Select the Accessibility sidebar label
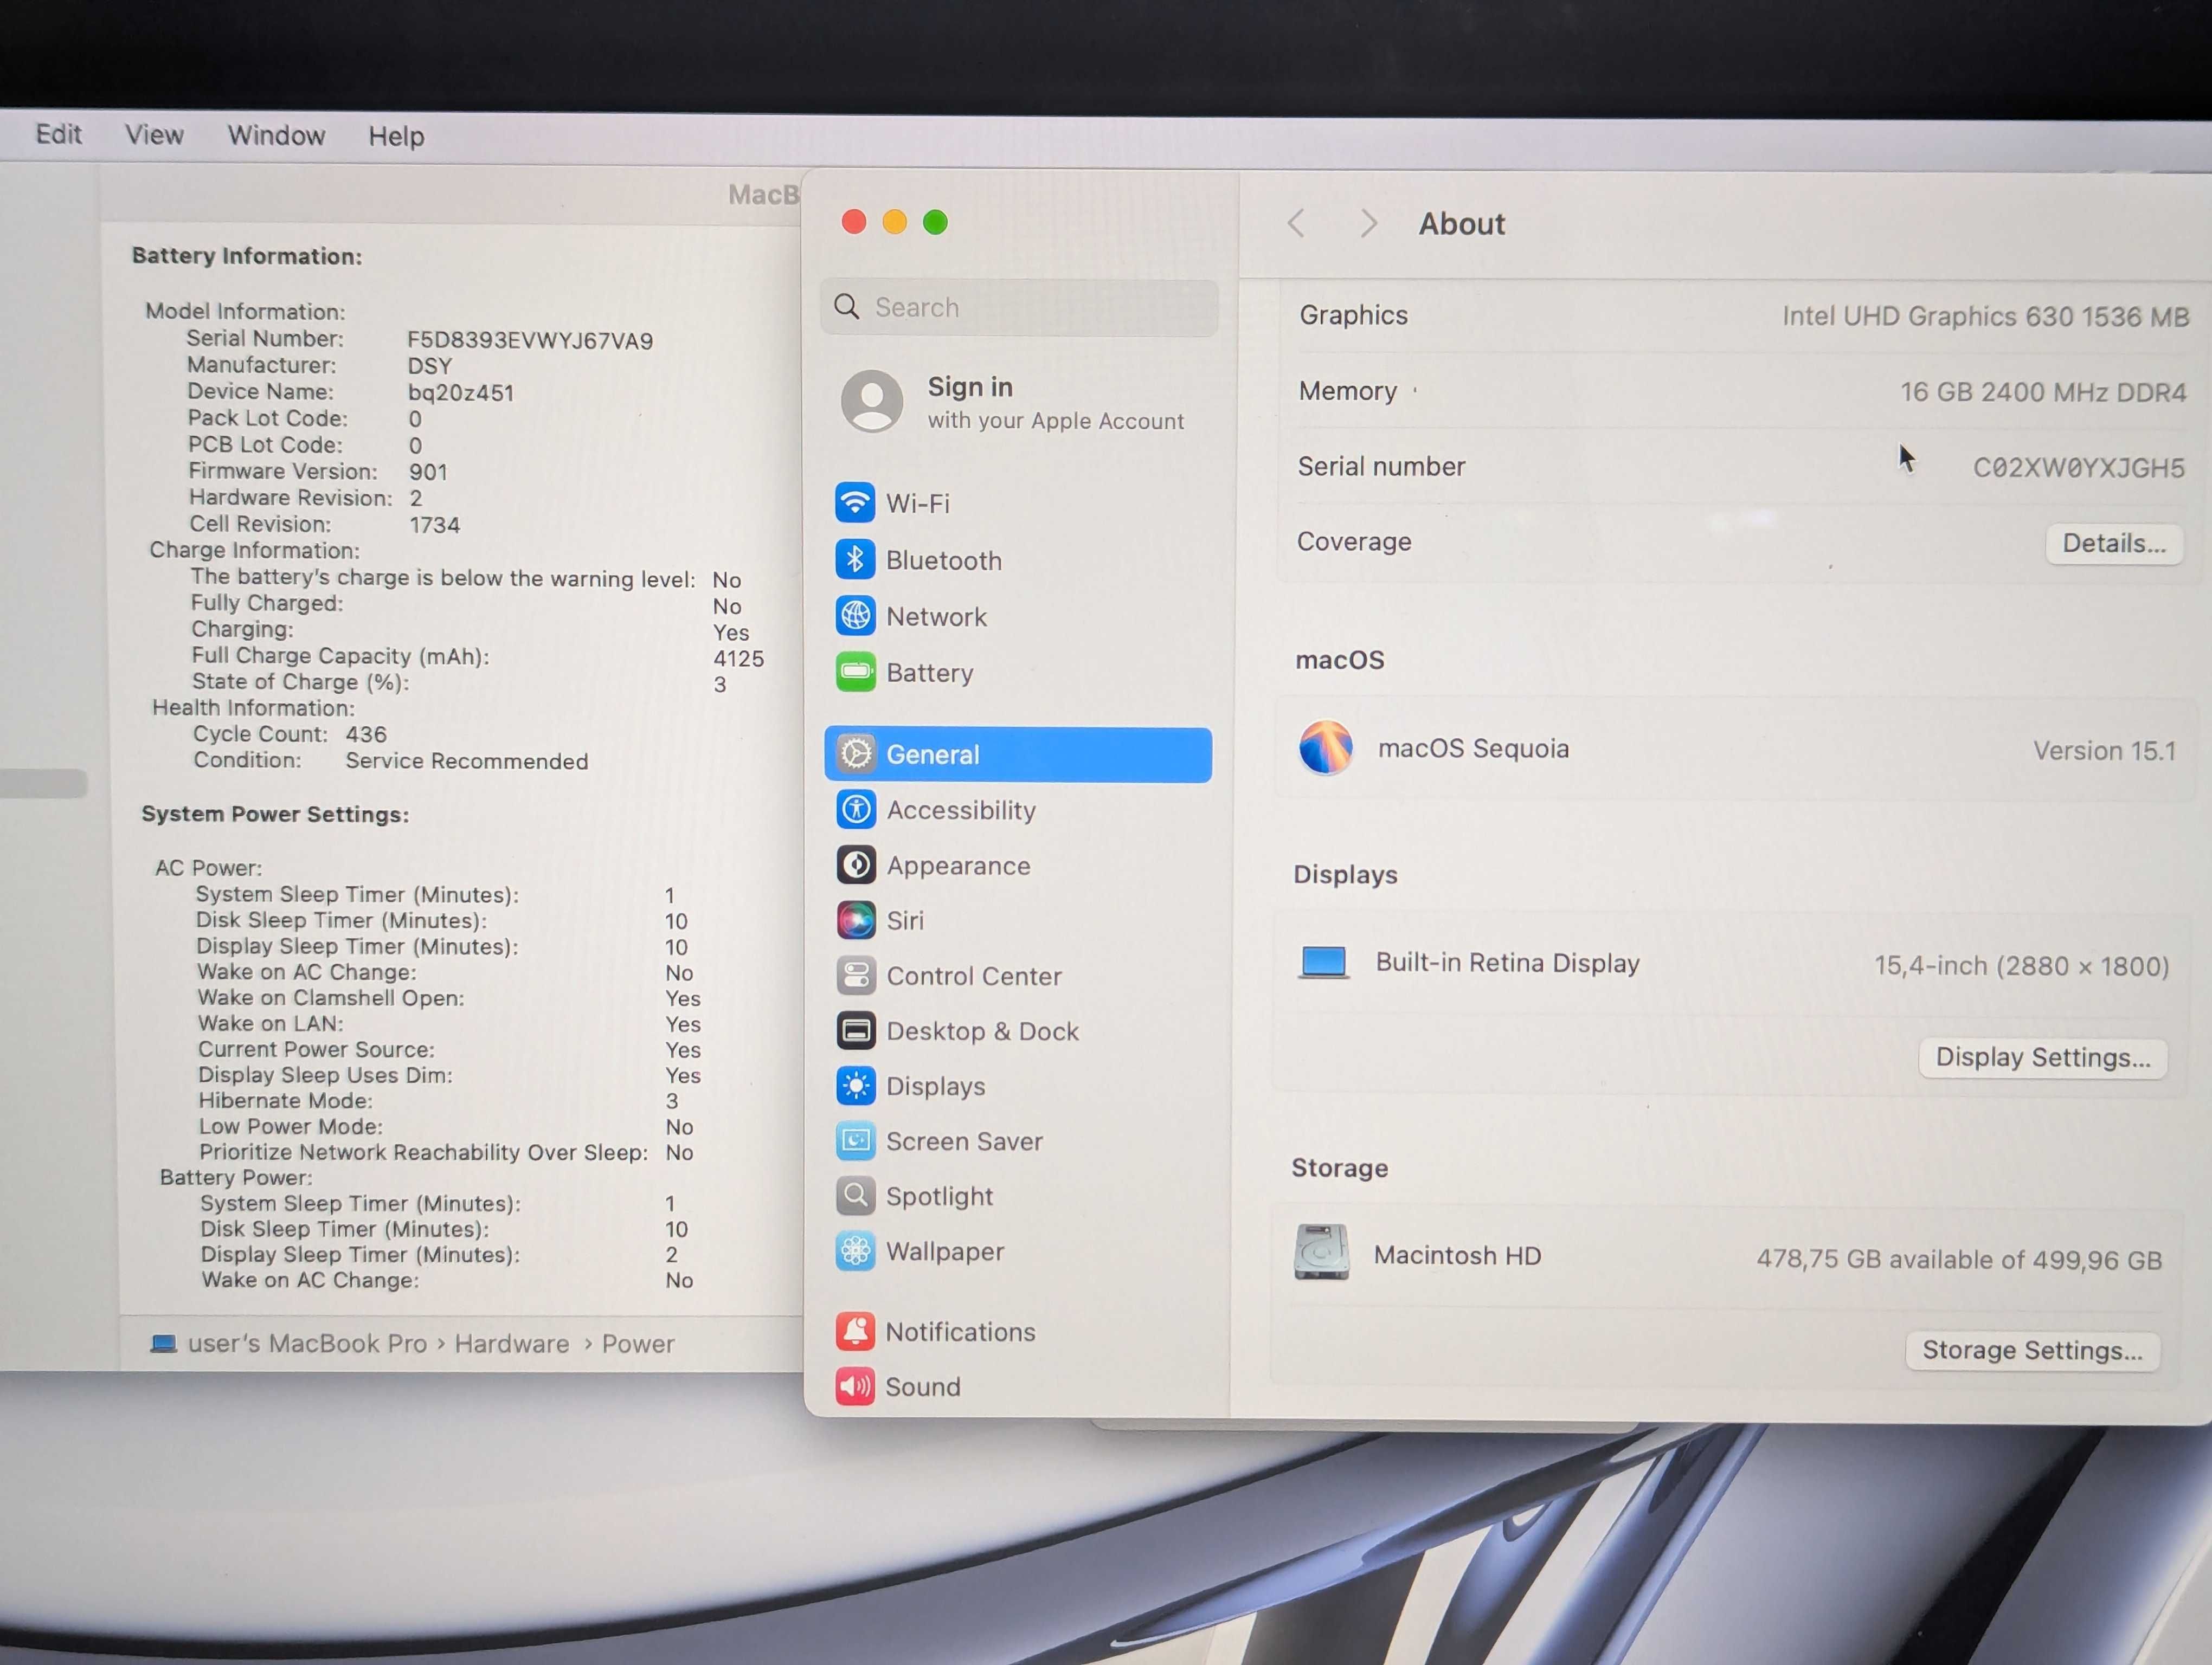Viewport: 2212px width, 1665px height. (x=961, y=810)
